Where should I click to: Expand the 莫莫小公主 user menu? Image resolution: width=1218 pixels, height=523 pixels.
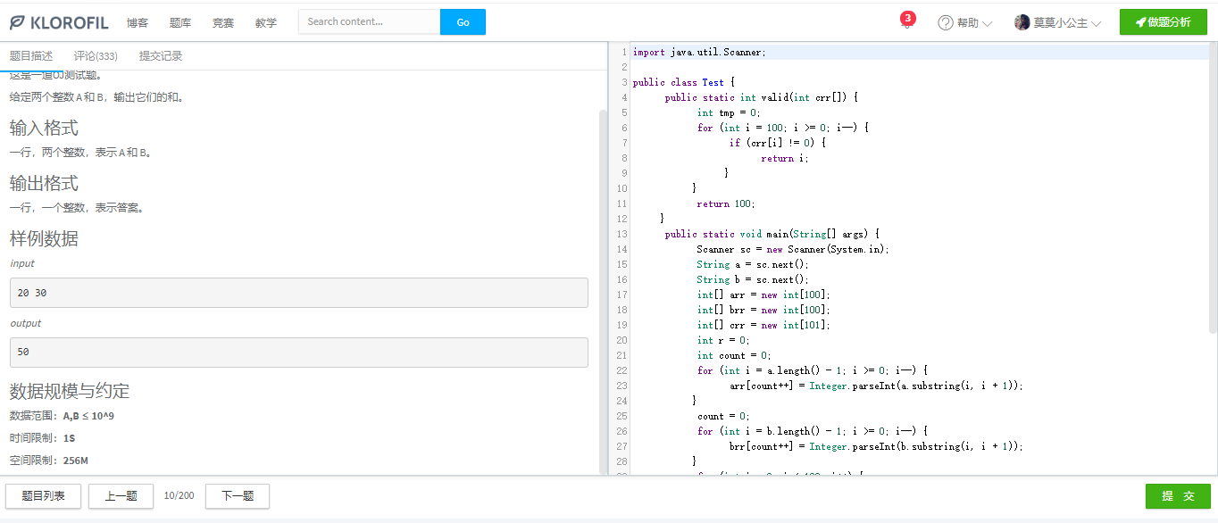1058,23
